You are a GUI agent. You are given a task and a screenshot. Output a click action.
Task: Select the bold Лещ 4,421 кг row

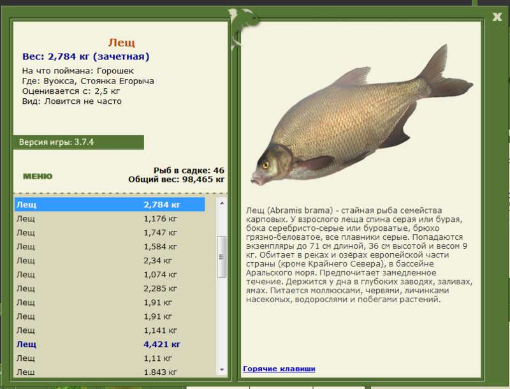110,344
